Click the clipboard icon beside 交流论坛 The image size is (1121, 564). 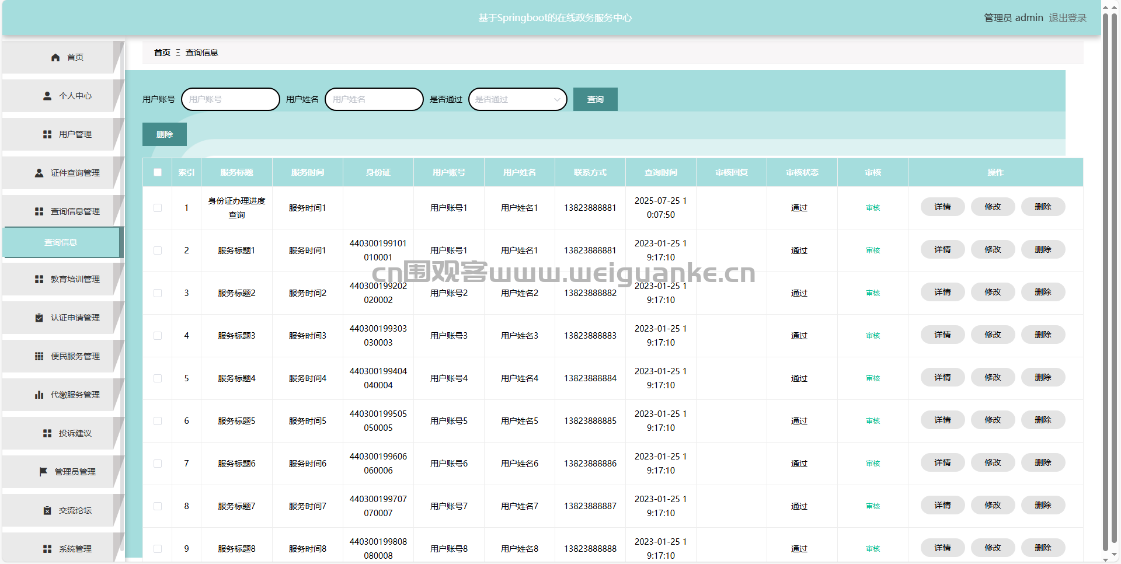pyautogui.click(x=47, y=510)
